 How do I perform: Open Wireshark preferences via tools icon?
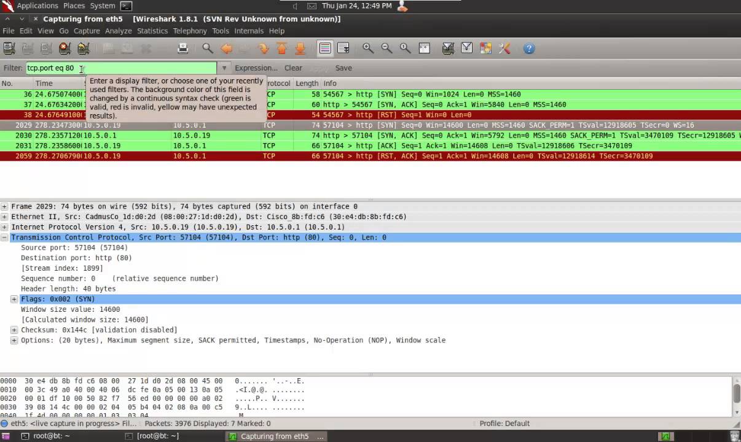point(504,48)
